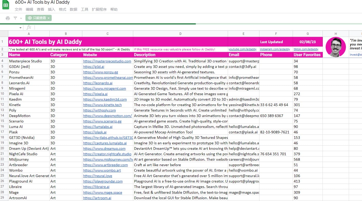Viewport: 362px width, 201px height.
Task: Select the NightCafe Studio name cell
Action: click(x=29, y=154)
